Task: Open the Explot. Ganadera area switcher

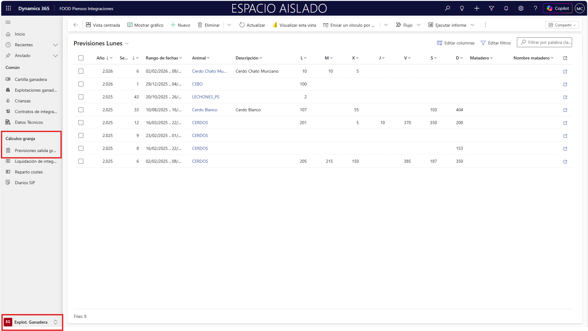Action: [32, 322]
